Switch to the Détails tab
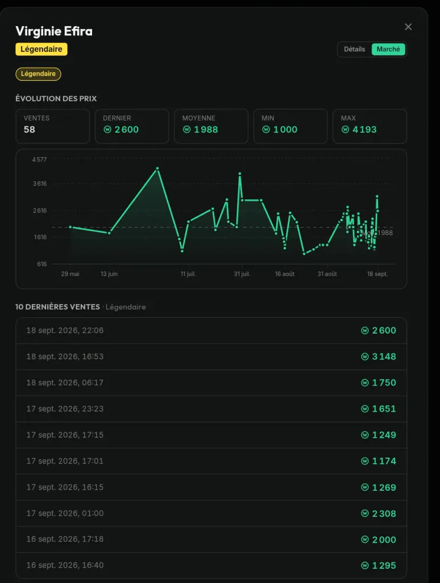Screen dimensions: 440x583 (x=354, y=49)
